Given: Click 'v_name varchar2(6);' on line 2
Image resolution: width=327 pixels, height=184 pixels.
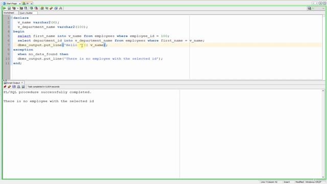Looking at the screenshot, I should click(38, 22).
